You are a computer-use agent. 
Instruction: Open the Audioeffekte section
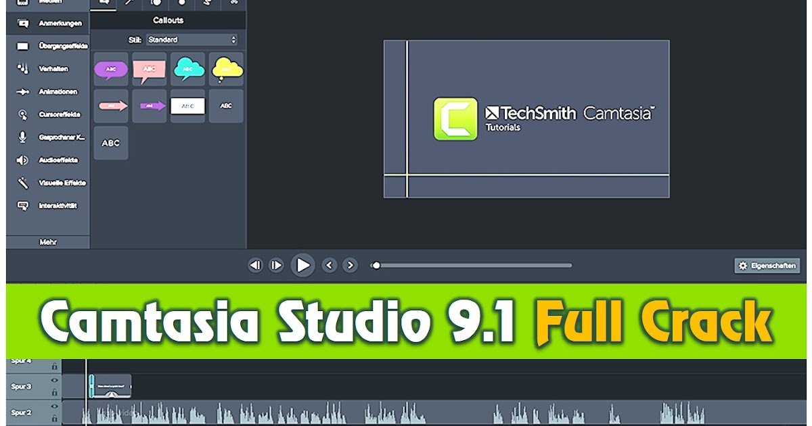click(47, 160)
